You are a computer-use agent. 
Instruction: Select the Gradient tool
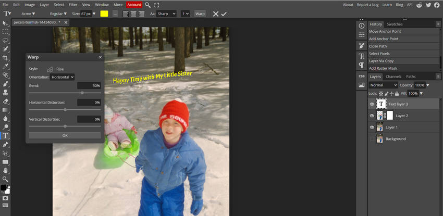point(5,110)
